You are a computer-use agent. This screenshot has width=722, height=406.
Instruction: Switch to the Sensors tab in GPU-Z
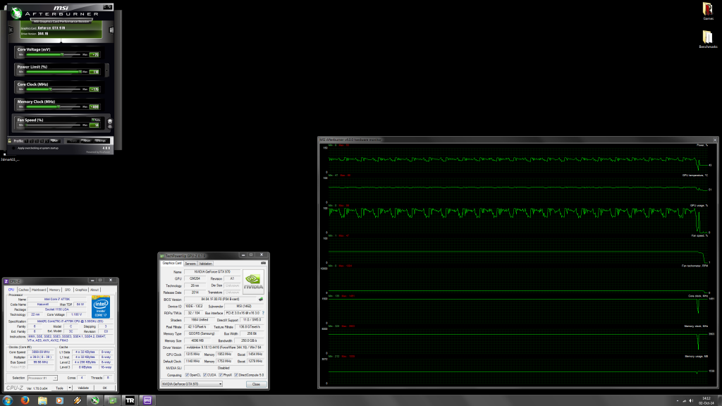[190, 264]
